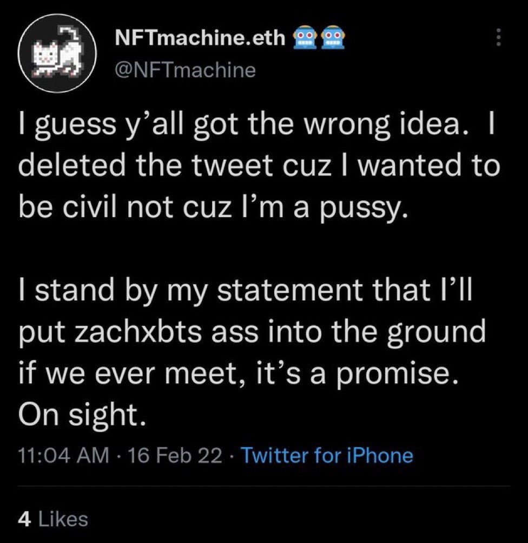Visit the @NFTmachine handle

coord(185,70)
